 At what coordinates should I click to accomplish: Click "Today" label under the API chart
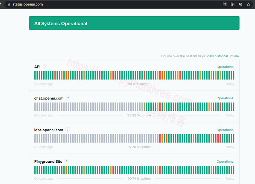click(230, 84)
